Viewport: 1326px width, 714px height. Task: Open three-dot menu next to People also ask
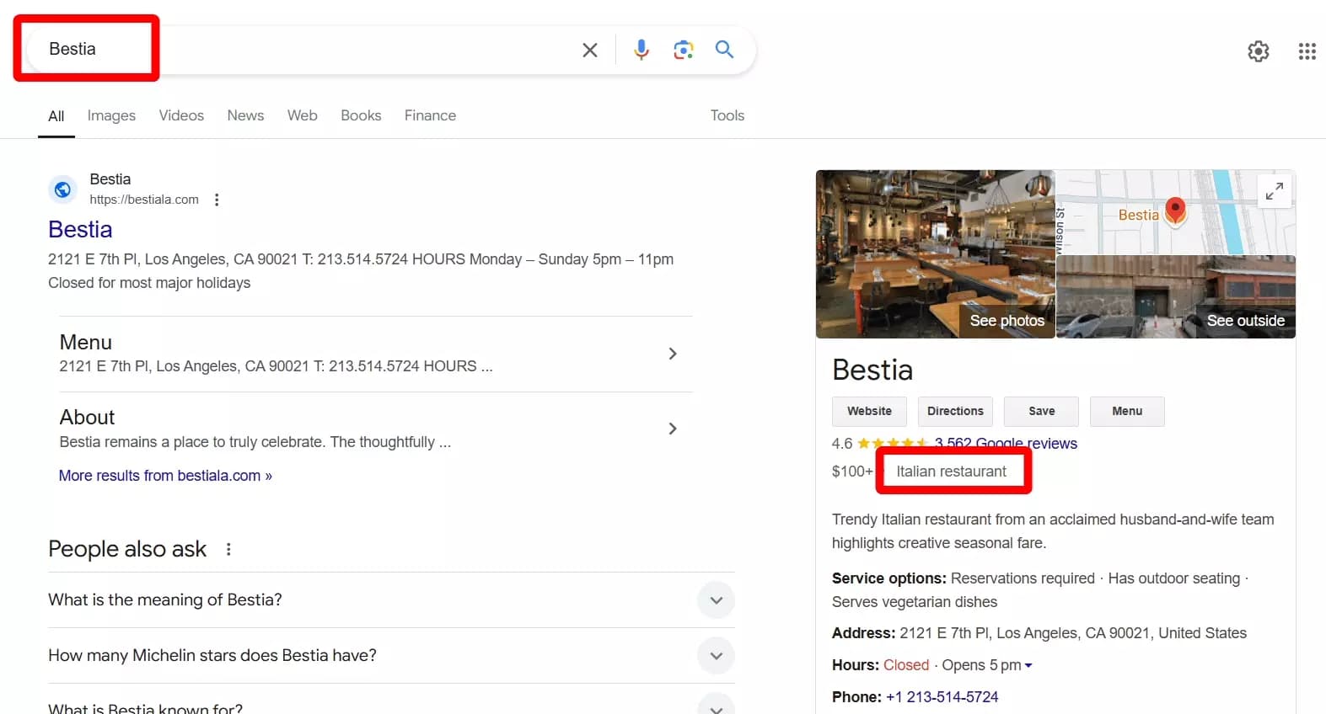click(x=228, y=549)
